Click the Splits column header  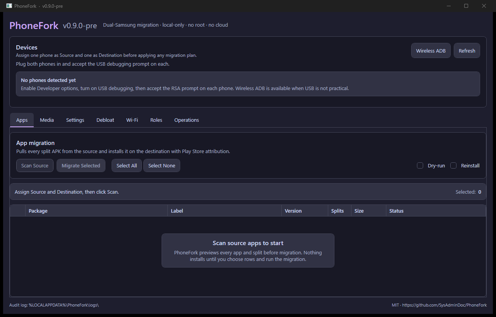point(339,211)
